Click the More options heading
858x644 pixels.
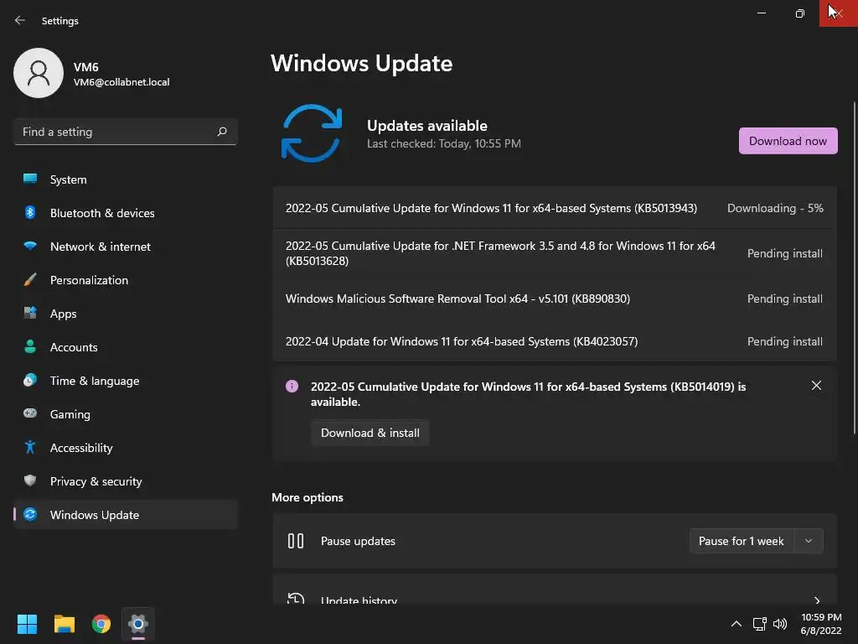pos(308,497)
